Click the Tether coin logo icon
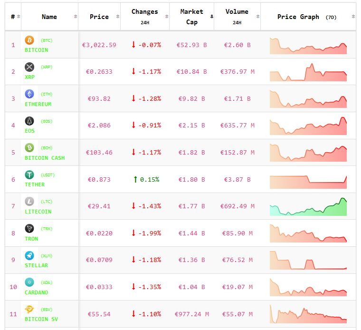 [x=29, y=175]
